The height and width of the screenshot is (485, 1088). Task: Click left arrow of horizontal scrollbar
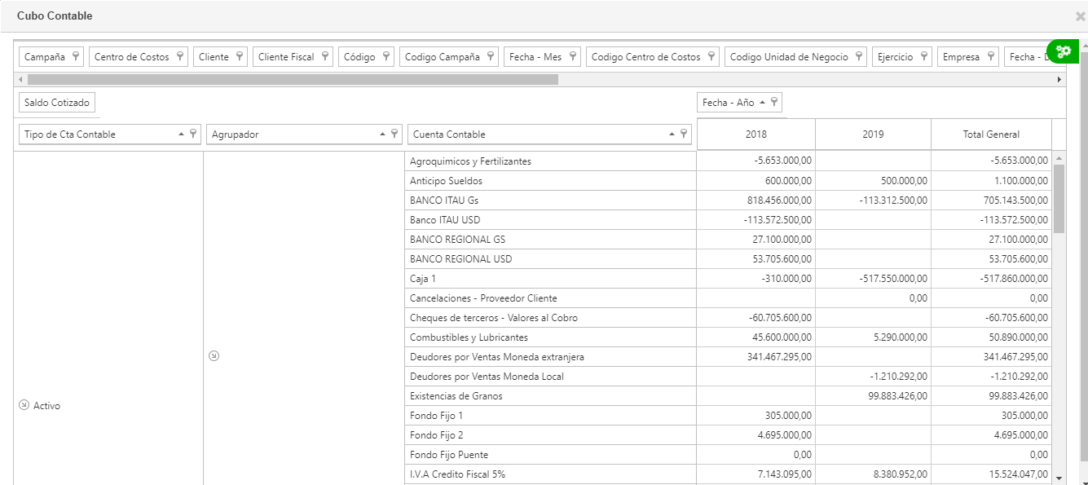pos(20,79)
